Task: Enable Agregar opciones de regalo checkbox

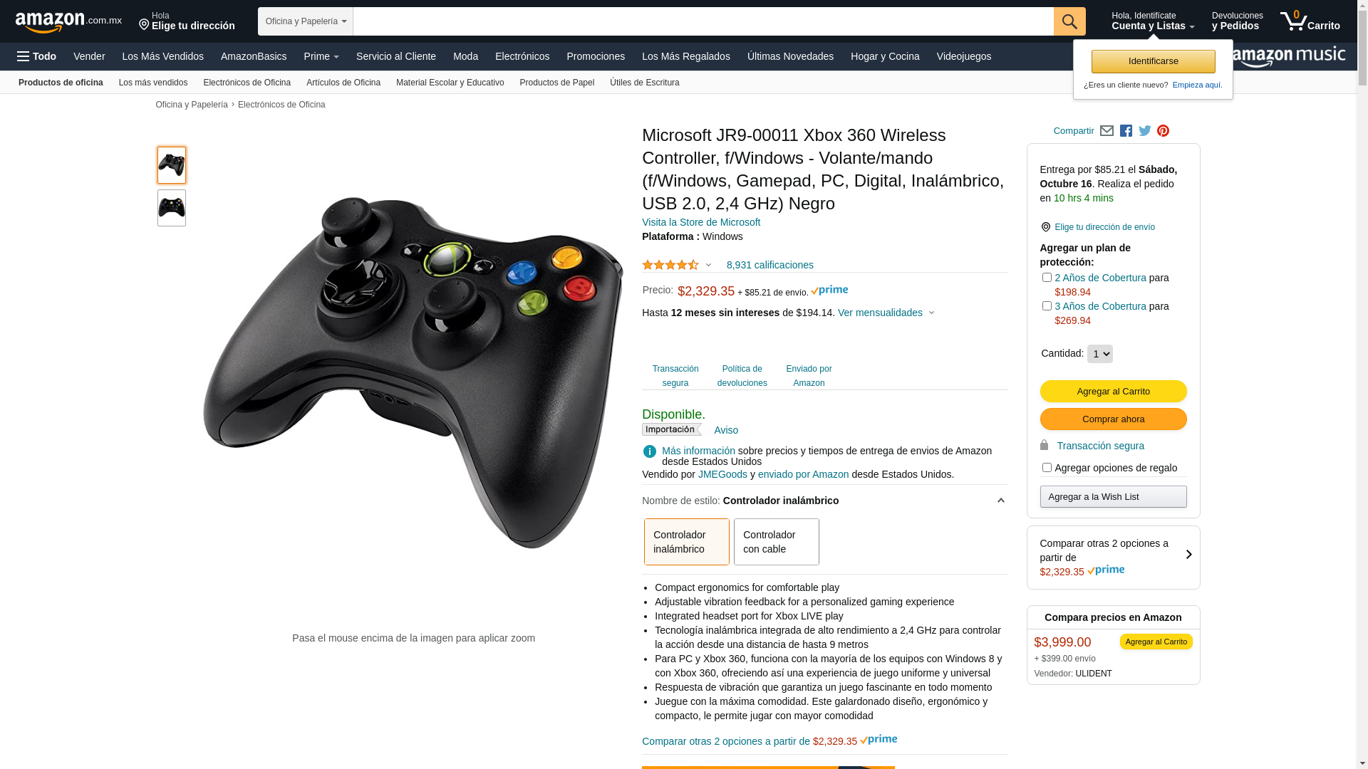Action: point(1047,468)
